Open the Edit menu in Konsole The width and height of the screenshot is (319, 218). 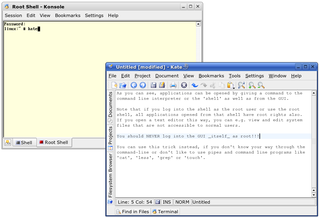point(31,16)
